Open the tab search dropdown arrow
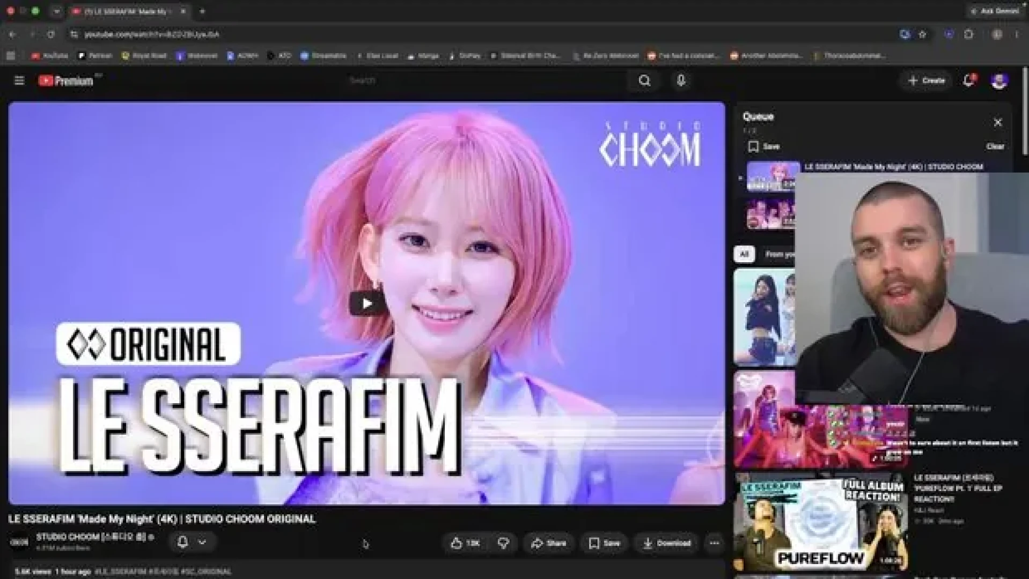1029x579 pixels. [x=56, y=11]
